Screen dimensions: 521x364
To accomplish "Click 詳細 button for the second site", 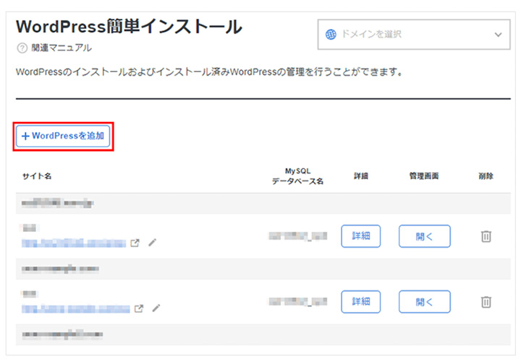I will 361,302.
